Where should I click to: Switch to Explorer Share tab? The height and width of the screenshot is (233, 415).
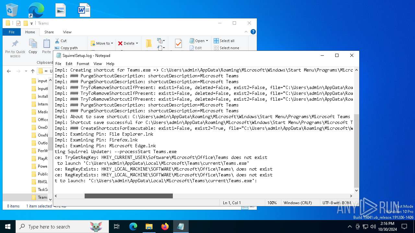click(x=49, y=32)
